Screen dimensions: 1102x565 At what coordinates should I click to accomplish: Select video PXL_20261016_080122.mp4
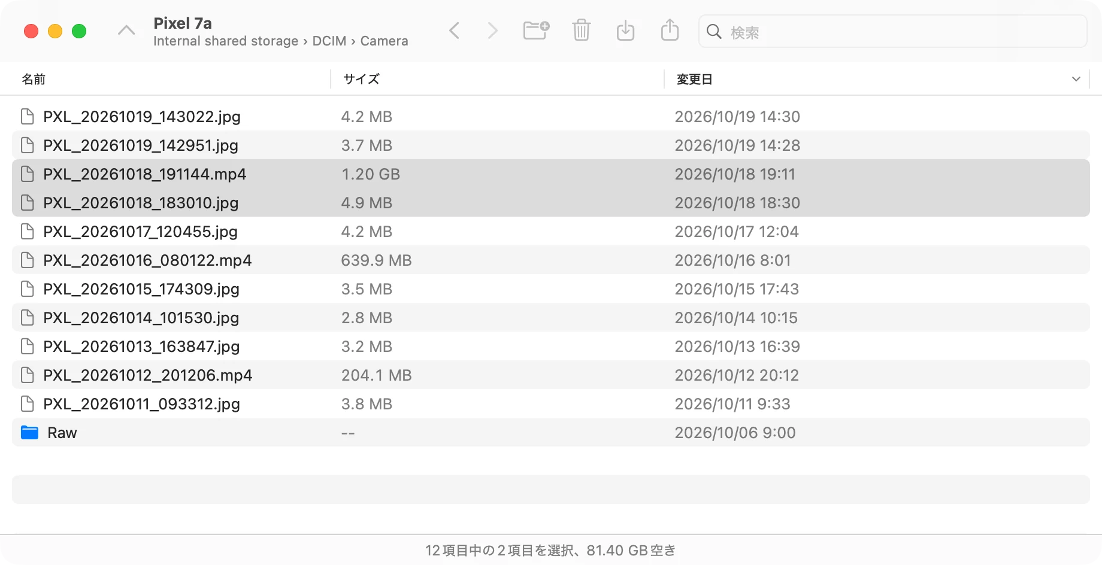click(x=551, y=260)
